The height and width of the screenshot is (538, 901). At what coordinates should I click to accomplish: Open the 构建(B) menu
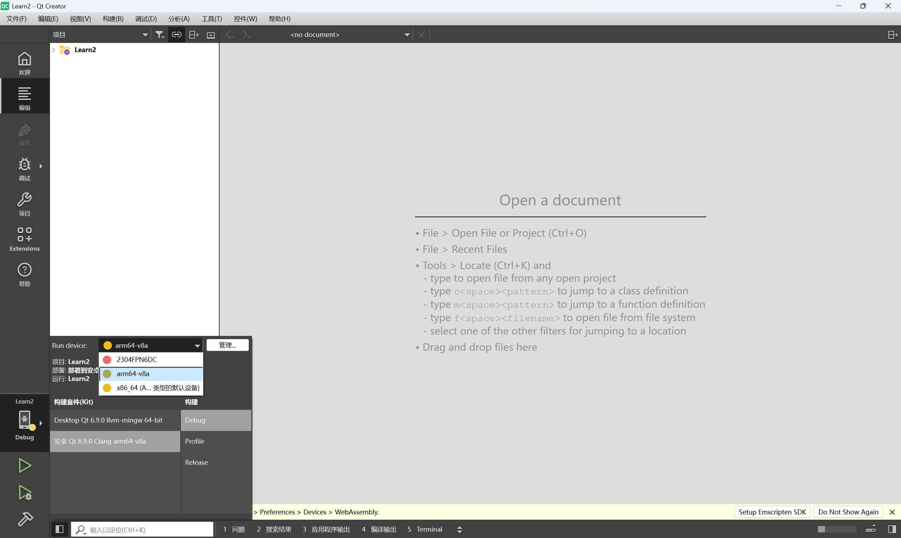click(x=113, y=19)
